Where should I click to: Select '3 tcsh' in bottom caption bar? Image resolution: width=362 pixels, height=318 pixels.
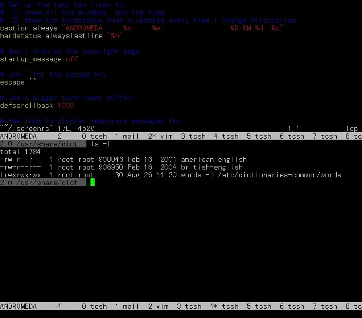coord(189,307)
